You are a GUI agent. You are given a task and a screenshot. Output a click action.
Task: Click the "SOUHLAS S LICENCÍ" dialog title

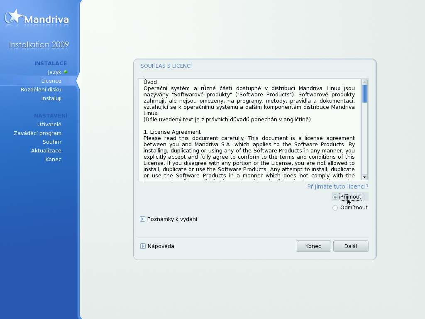(x=166, y=66)
